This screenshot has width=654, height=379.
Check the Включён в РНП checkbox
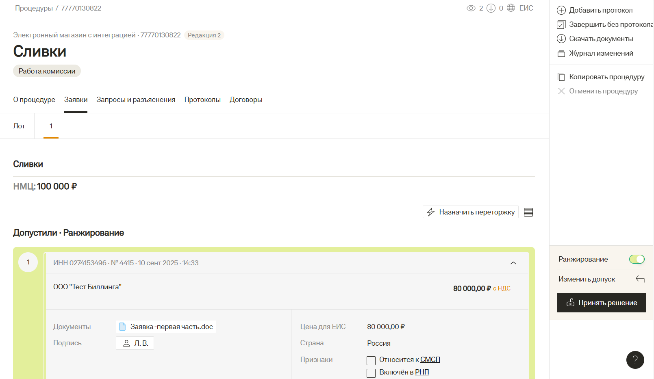point(371,373)
